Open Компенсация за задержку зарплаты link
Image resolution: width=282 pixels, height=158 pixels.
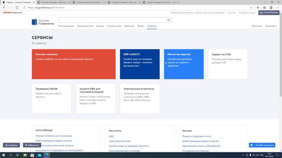click(129, 146)
